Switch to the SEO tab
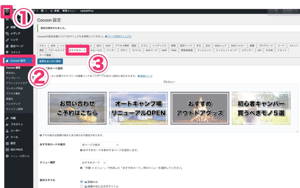The width and height of the screenshot is (300, 188). pos(99,46)
